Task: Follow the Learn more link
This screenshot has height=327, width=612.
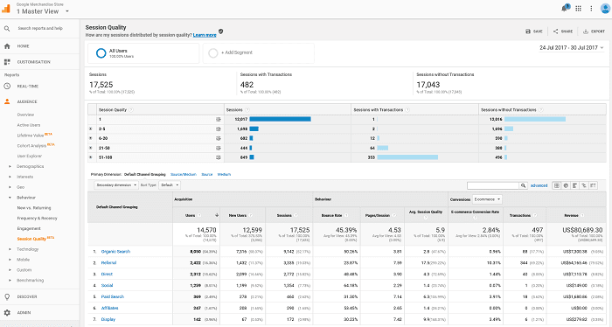Action: click(x=205, y=35)
